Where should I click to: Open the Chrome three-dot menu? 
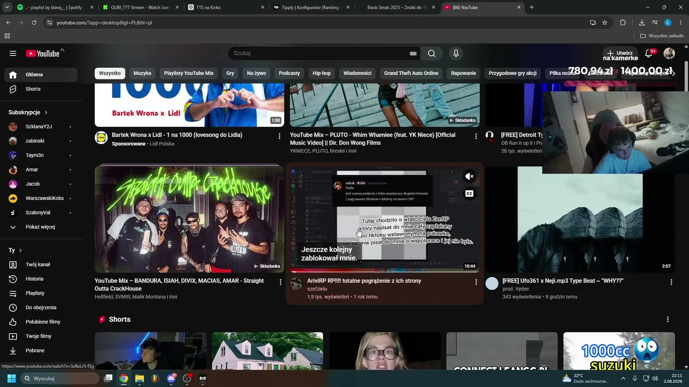pyautogui.click(x=680, y=23)
